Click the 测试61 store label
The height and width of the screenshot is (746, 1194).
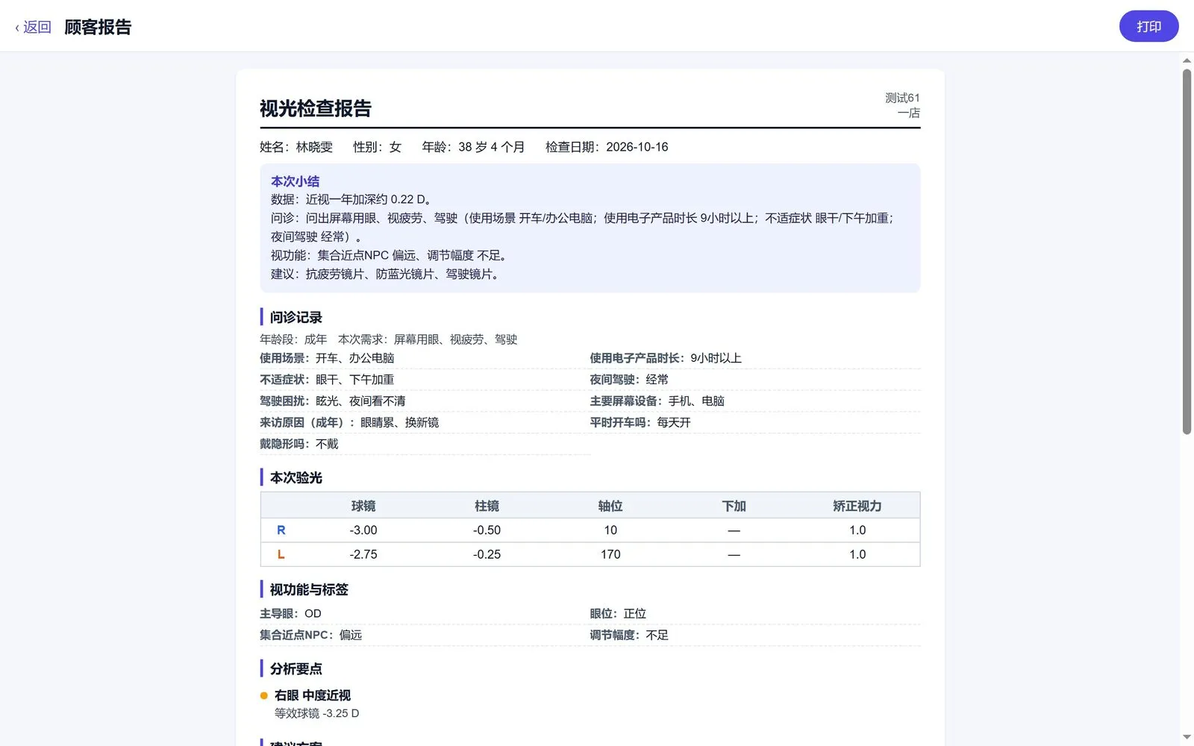click(902, 98)
